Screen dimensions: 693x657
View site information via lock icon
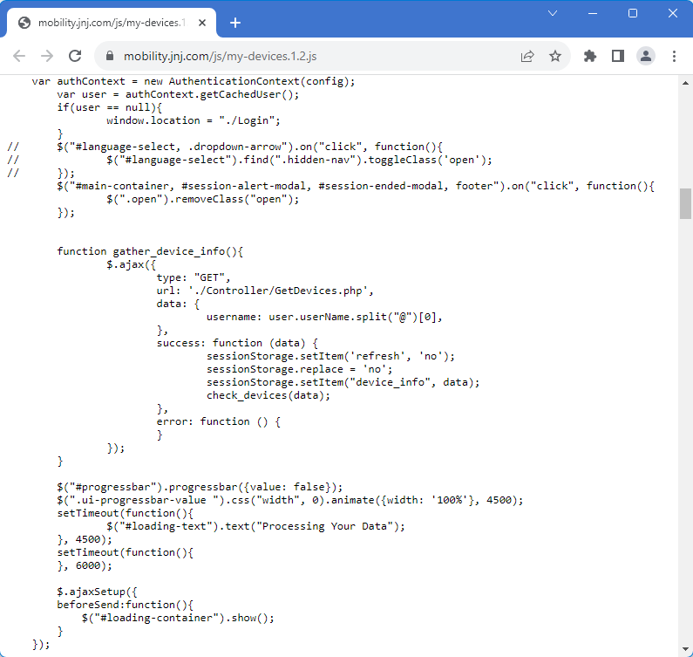tap(110, 56)
